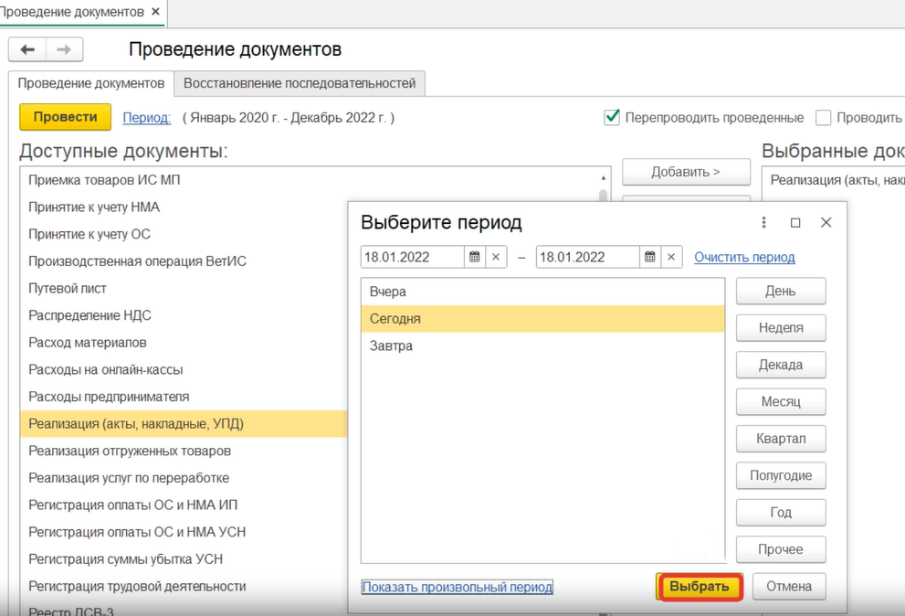Clear the end date field

point(671,258)
